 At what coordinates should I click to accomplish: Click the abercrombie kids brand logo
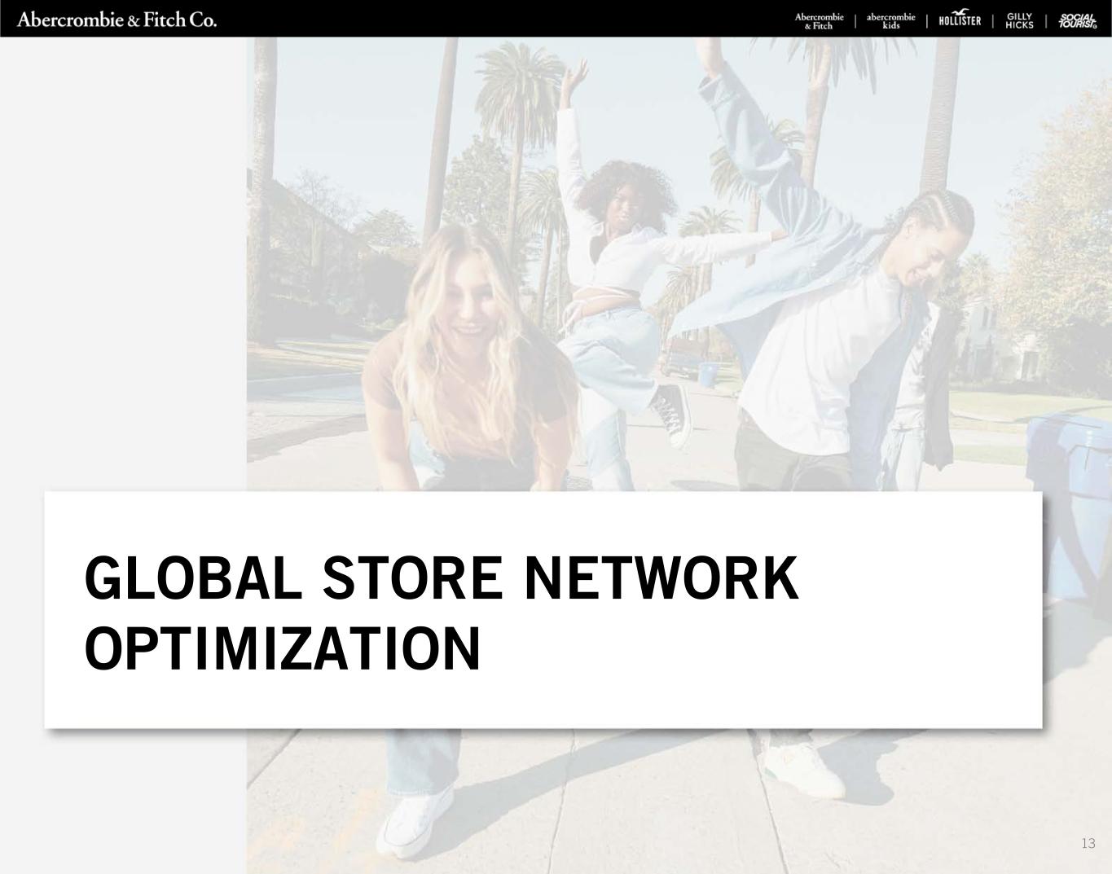(890, 21)
